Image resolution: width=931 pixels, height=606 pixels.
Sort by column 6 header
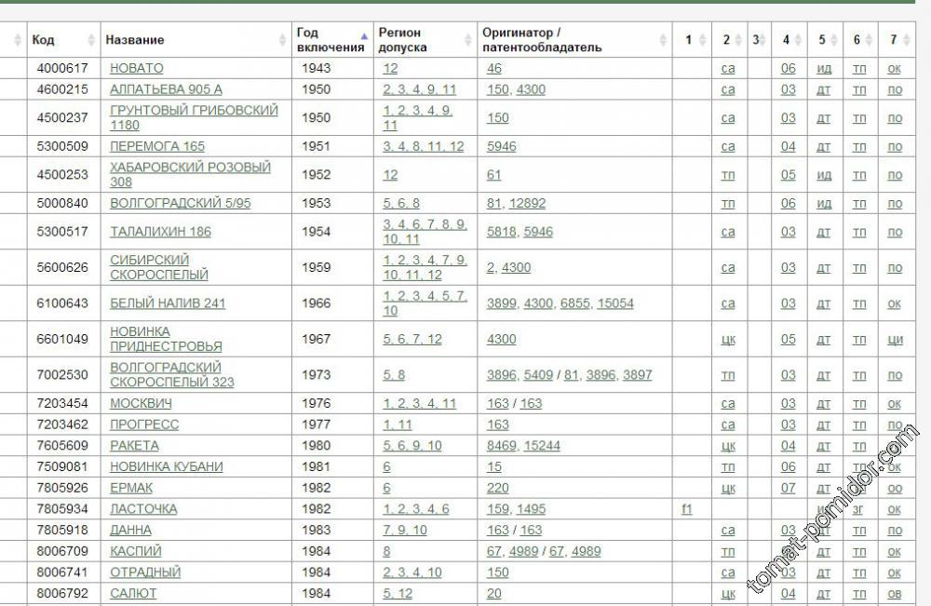coord(861,40)
